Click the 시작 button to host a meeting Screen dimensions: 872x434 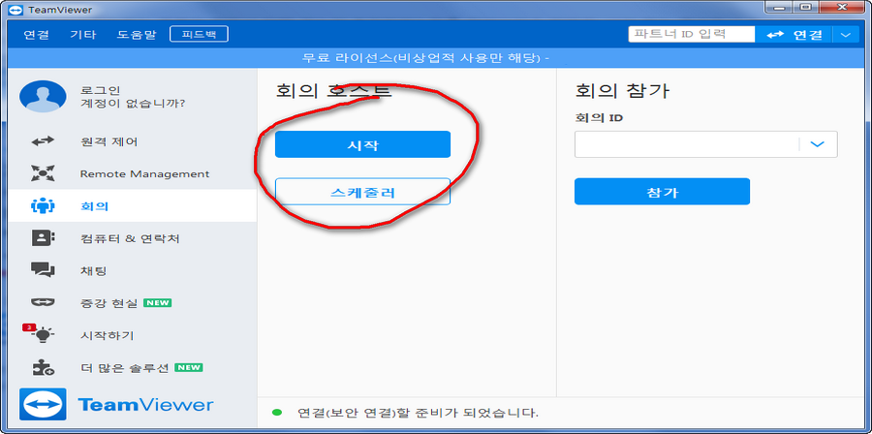click(362, 144)
